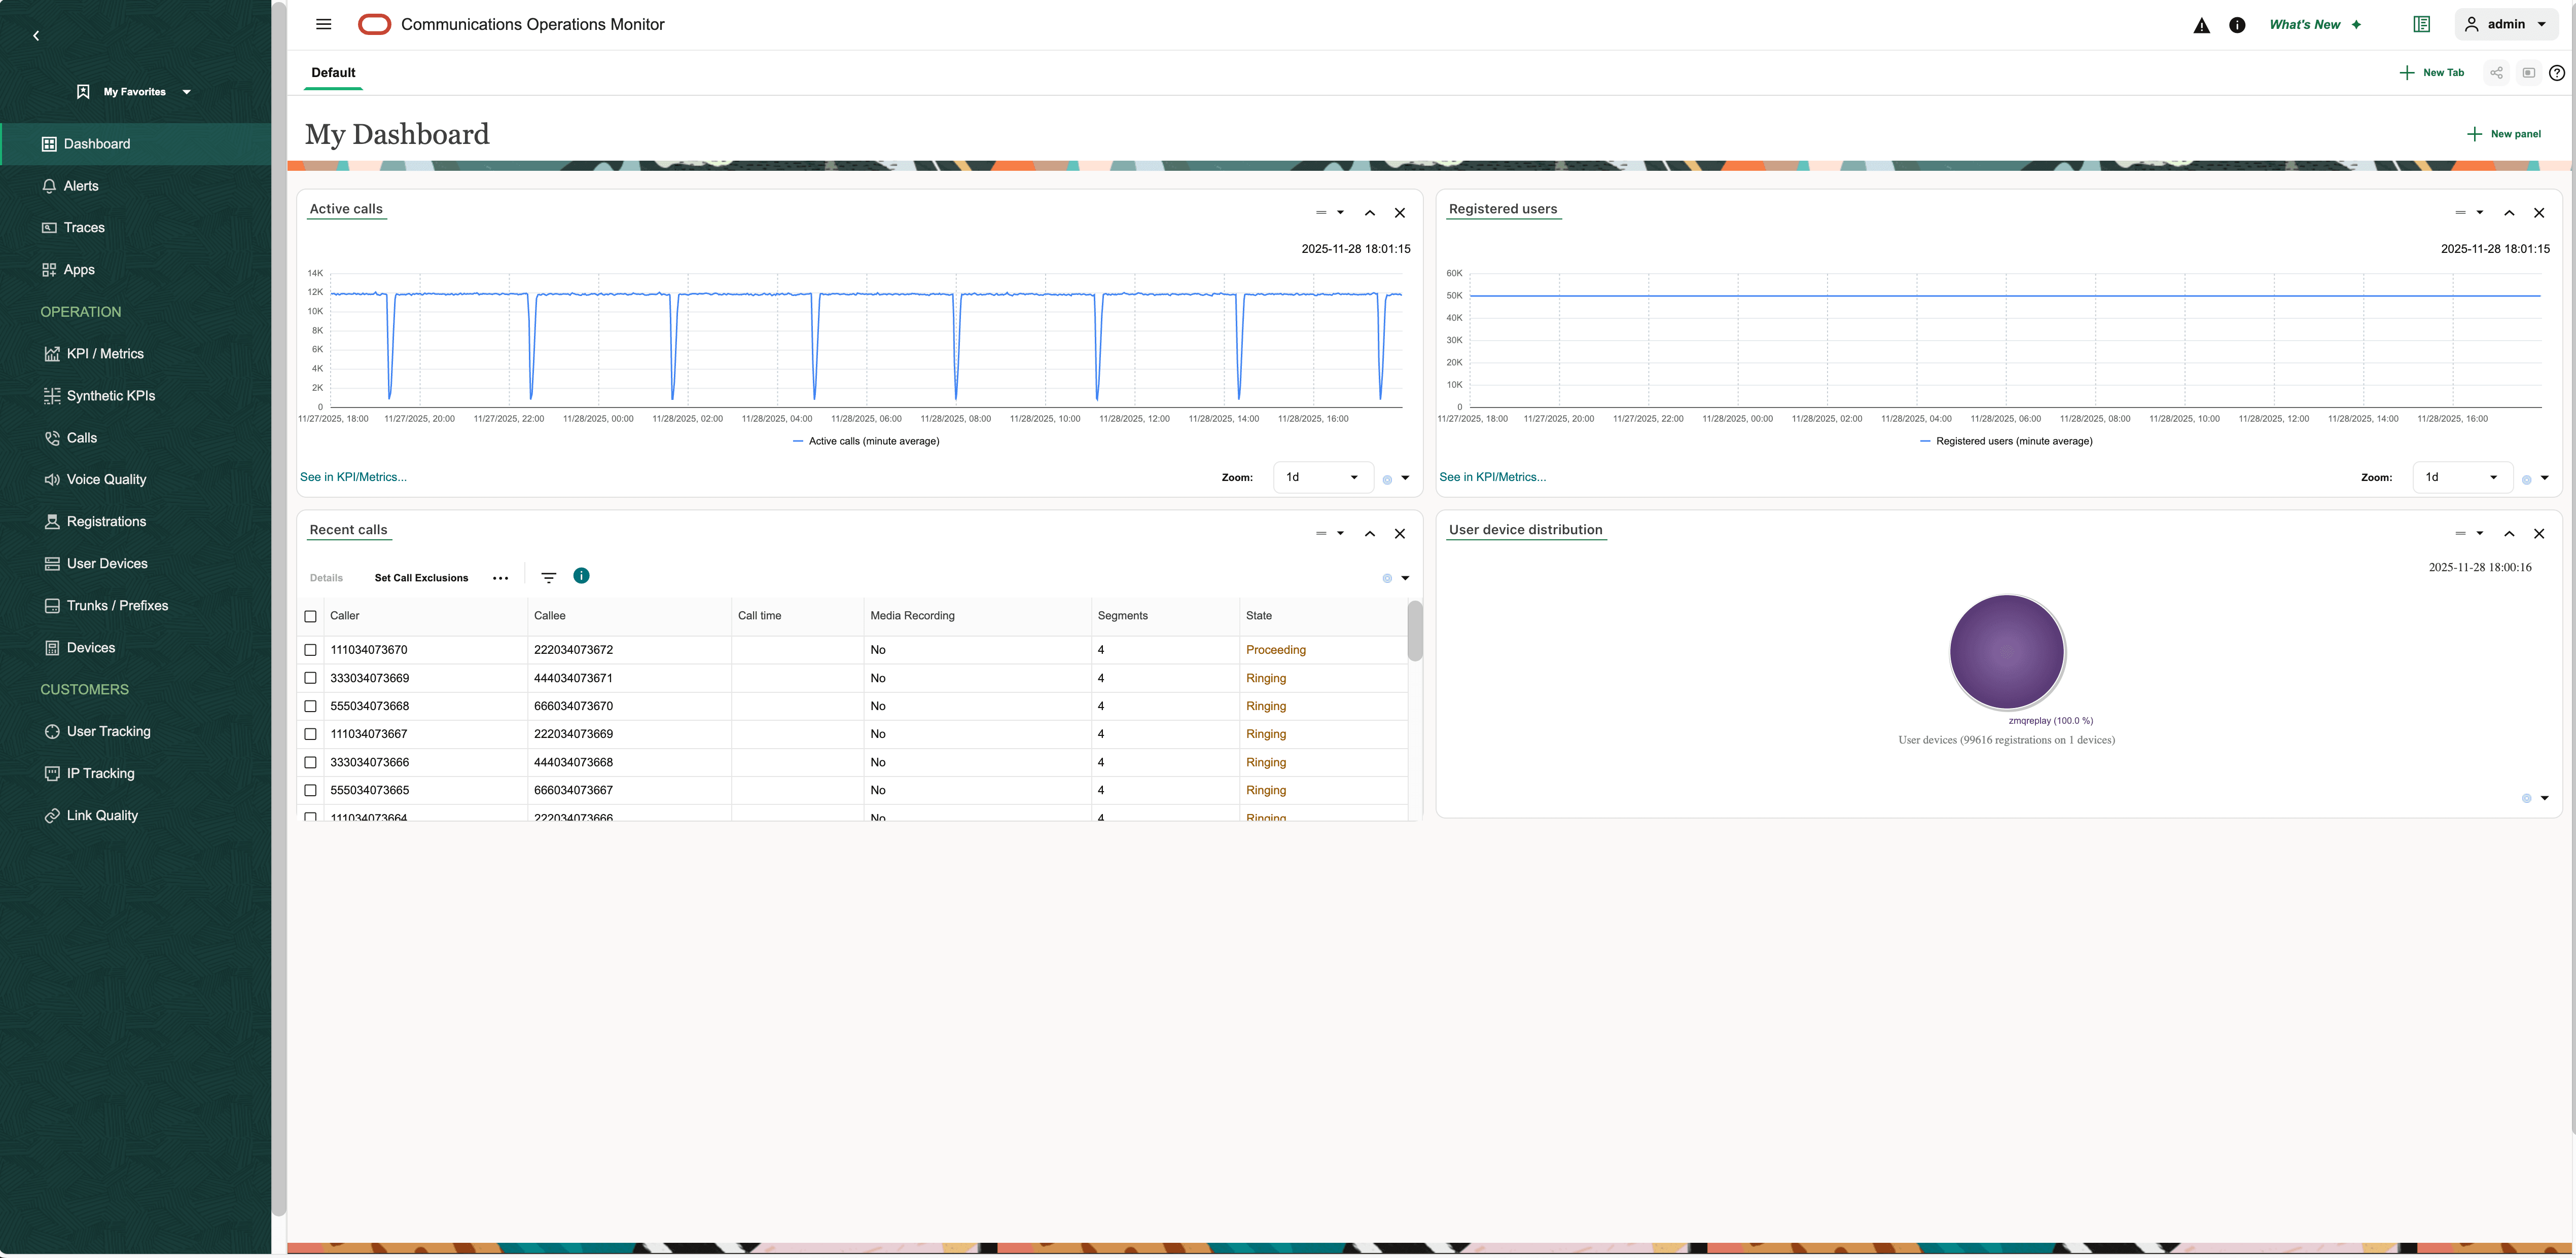This screenshot has height=1258, width=2576.
Task: Click the purple zmqreplay pie chart slice
Action: [x=2007, y=652]
